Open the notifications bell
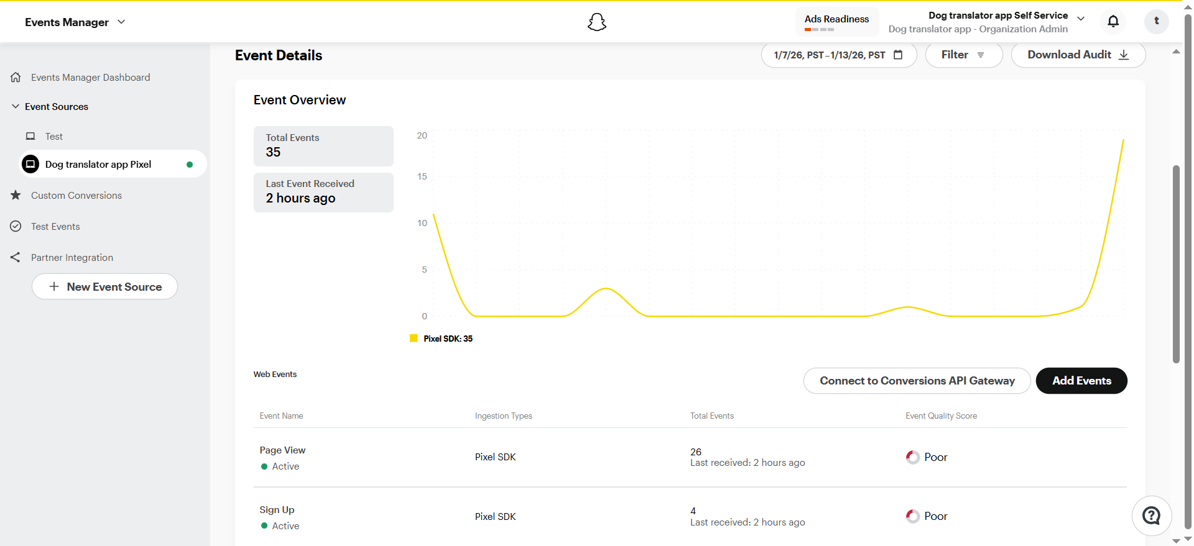The height and width of the screenshot is (546, 1194). [1113, 22]
